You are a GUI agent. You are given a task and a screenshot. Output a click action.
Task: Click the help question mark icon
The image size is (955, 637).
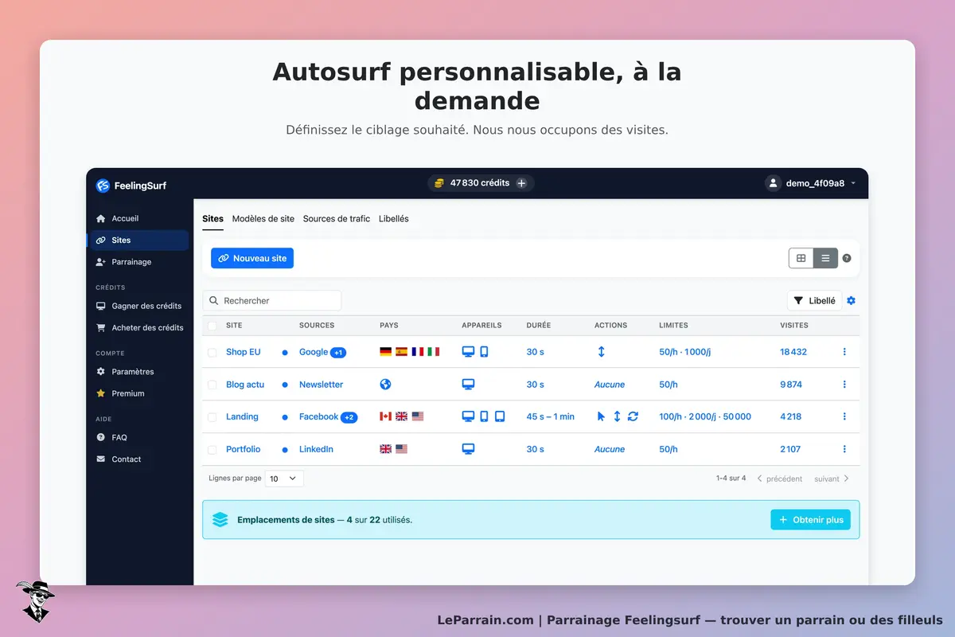click(x=847, y=258)
